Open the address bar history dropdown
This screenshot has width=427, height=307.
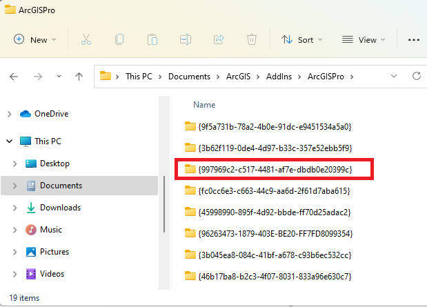click(x=394, y=77)
